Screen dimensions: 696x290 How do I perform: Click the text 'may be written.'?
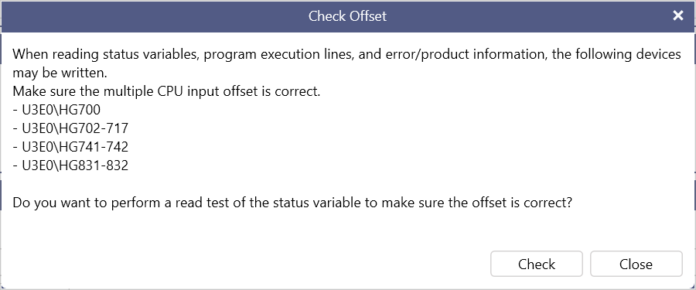[x=60, y=73]
